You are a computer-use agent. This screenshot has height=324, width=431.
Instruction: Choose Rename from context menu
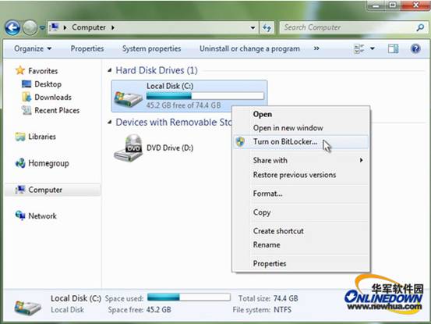267,244
